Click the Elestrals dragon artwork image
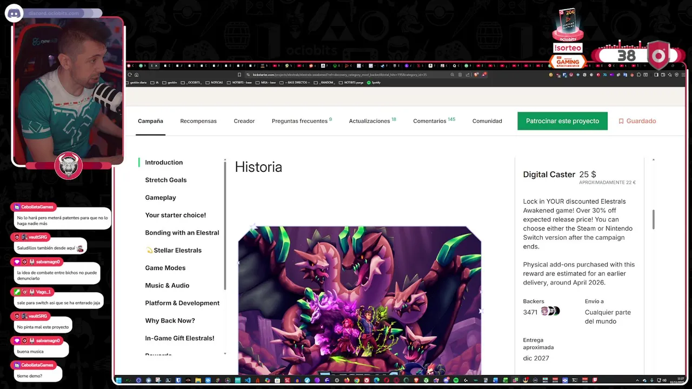 tap(360, 300)
